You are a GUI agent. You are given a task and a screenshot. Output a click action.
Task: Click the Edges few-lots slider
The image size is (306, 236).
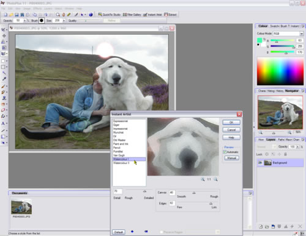[197, 203]
